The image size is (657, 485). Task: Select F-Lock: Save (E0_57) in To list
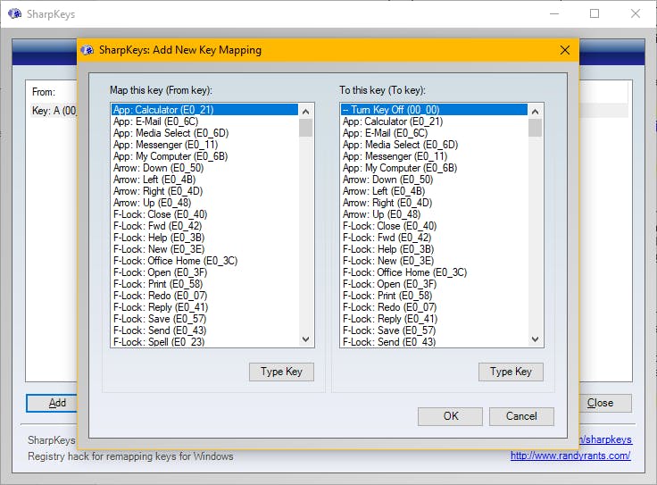pyautogui.click(x=434, y=330)
